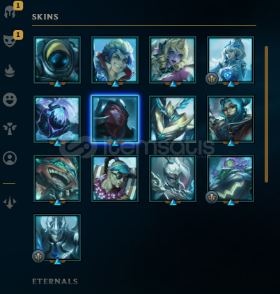280x294 pixels.
Task: Open the Champions helmet icon in sidebar
Action: tap(10, 12)
